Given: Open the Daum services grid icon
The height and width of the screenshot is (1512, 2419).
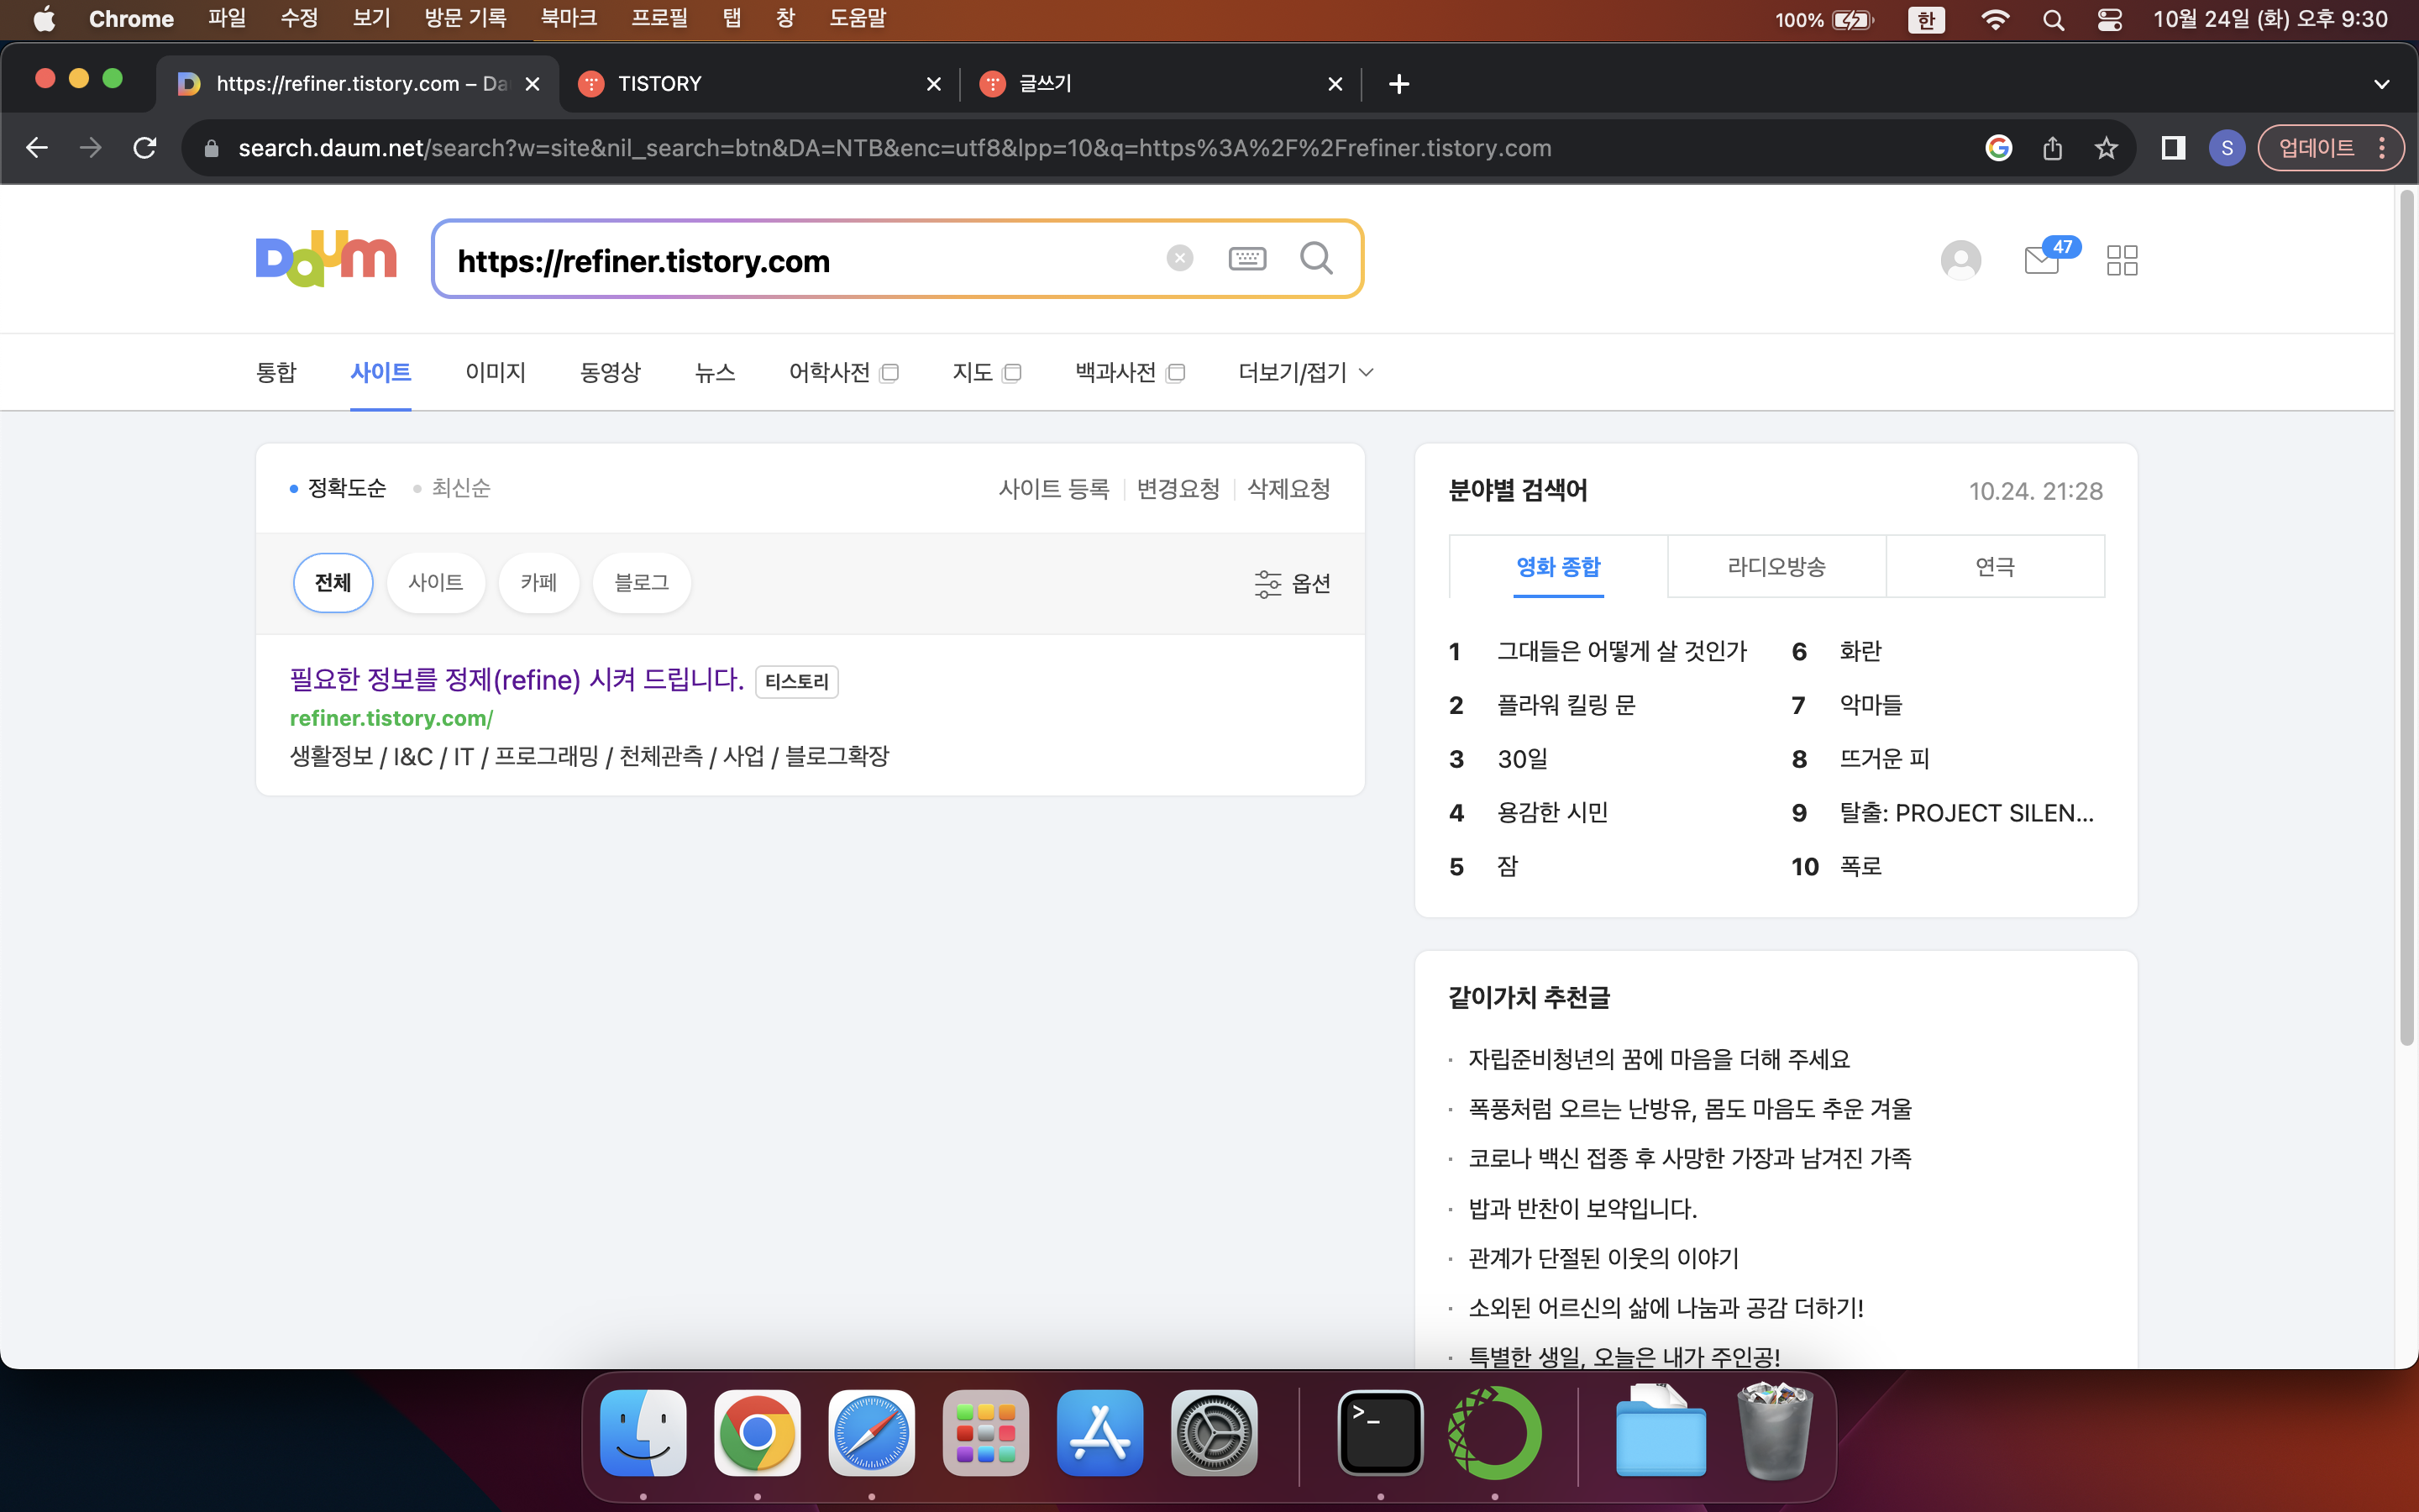Looking at the screenshot, I should point(2121,260).
